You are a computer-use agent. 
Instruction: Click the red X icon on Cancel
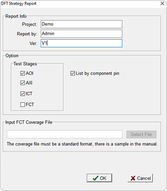tap(133, 179)
